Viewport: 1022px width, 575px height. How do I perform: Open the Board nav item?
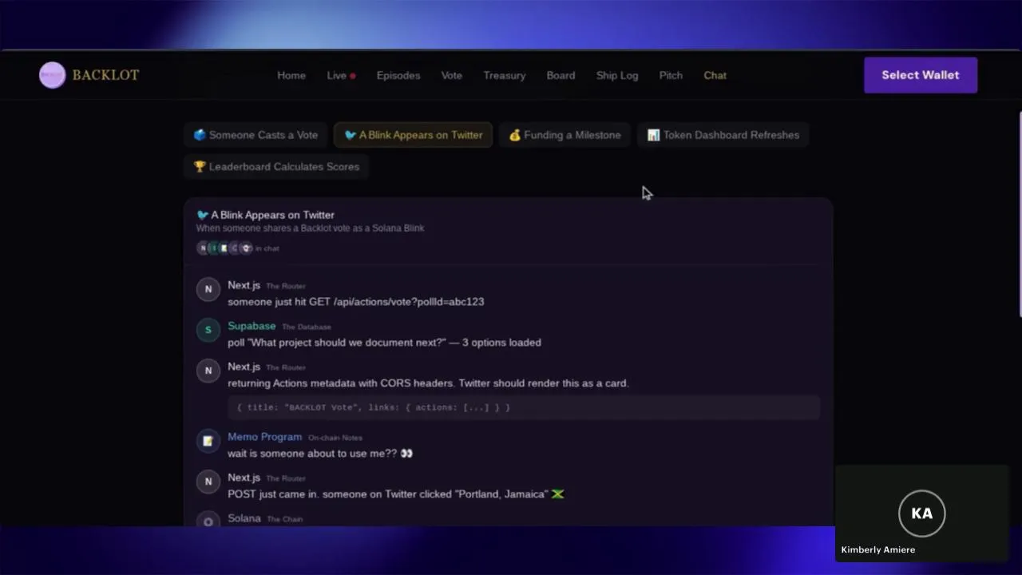click(561, 75)
